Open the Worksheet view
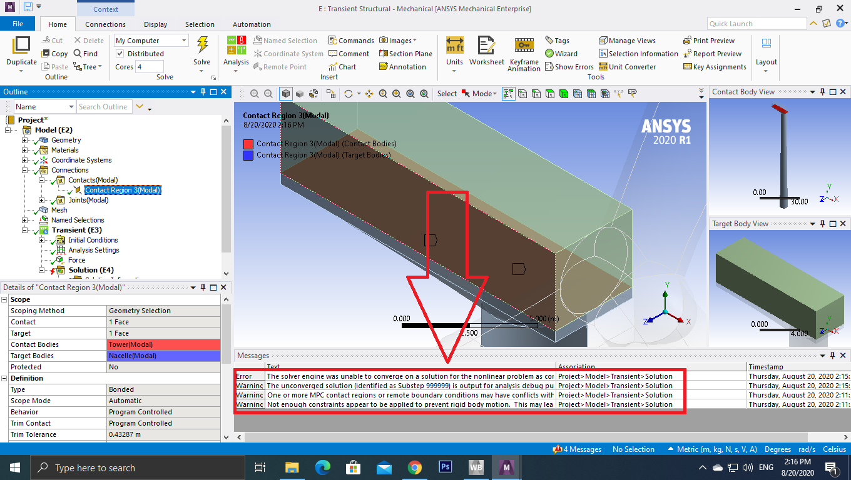Screen dimensions: 851x480 [x=486, y=51]
